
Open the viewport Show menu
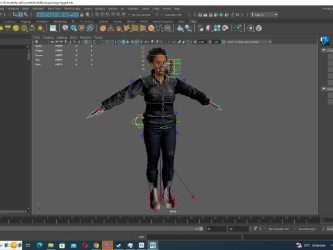click(x=74, y=37)
